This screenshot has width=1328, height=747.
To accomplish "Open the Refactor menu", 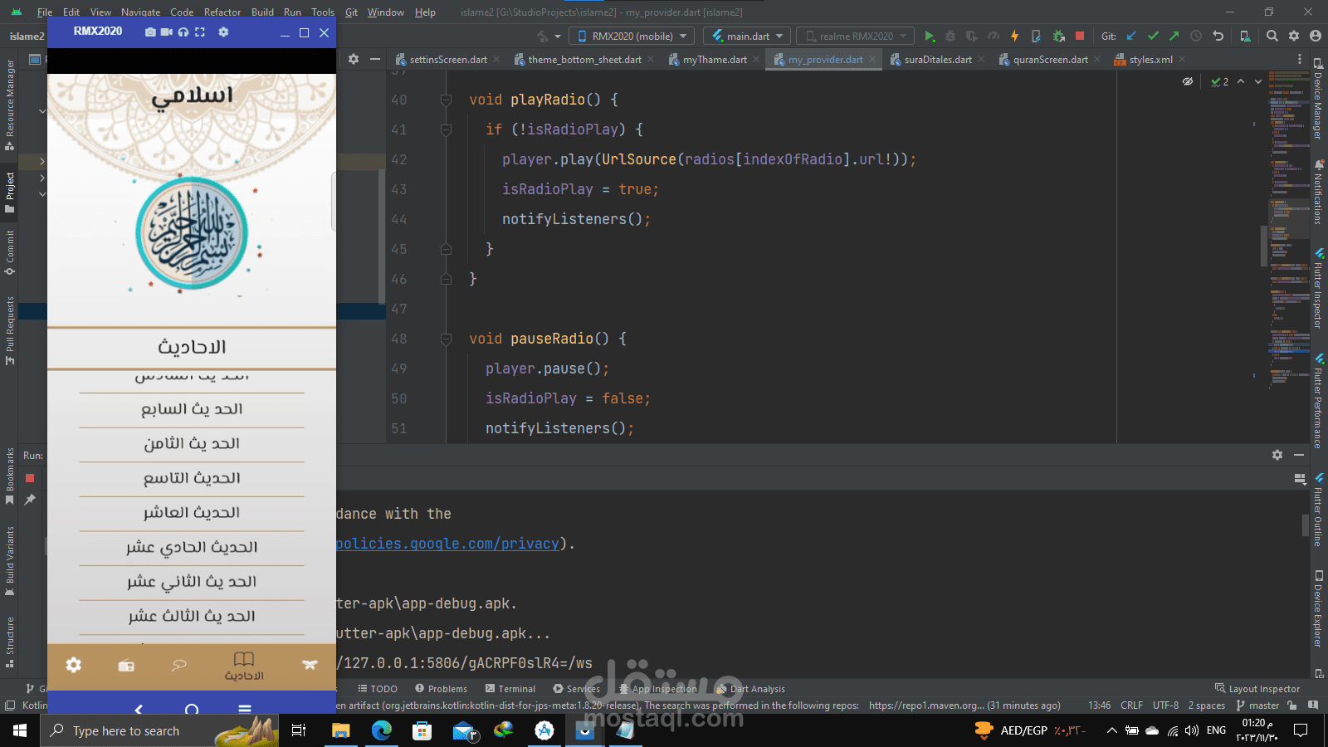I will (222, 12).
